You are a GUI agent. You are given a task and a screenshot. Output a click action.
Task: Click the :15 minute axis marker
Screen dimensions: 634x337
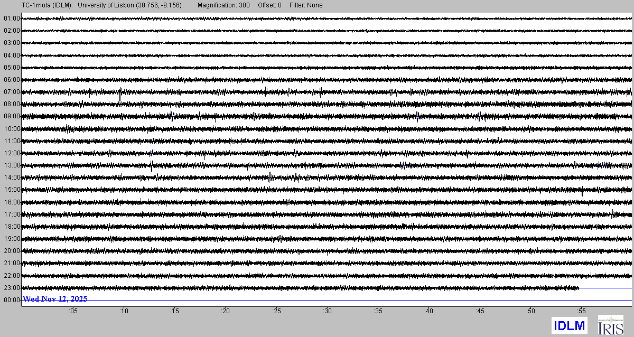(174, 311)
